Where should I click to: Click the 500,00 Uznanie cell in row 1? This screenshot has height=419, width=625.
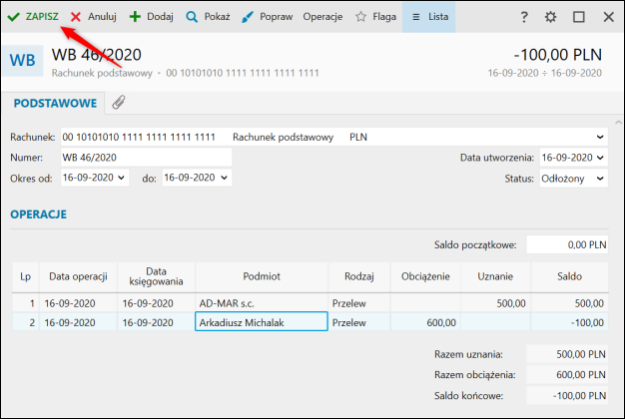495,303
